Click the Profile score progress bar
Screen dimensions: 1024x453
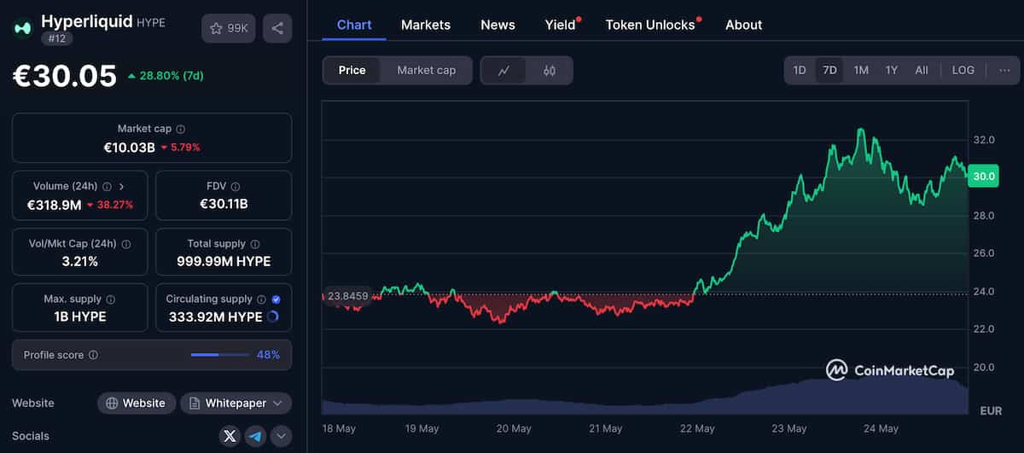click(220, 355)
